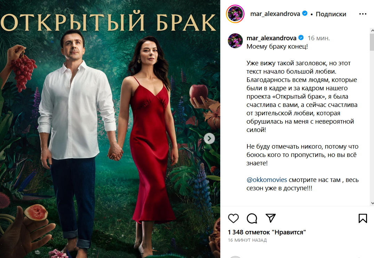
Task: Open the three-dot more options menu
Action: click(363, 14)
